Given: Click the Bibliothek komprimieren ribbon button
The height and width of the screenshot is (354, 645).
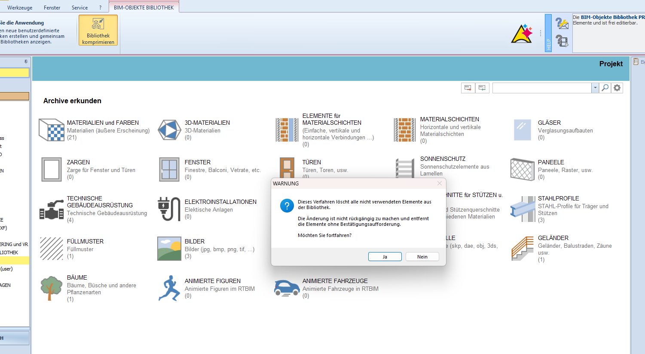Looking at the screenshot, I should [98, 30].
